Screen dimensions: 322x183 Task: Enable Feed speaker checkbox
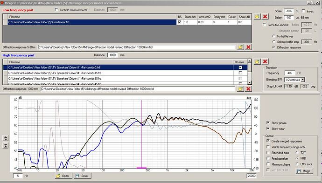click(x=268, y=158)
